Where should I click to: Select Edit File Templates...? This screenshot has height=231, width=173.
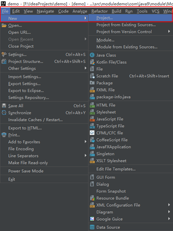click(x=116, y=169)
